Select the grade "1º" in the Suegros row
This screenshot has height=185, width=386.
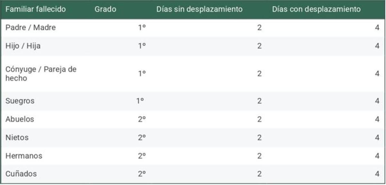tap(140, 101)
